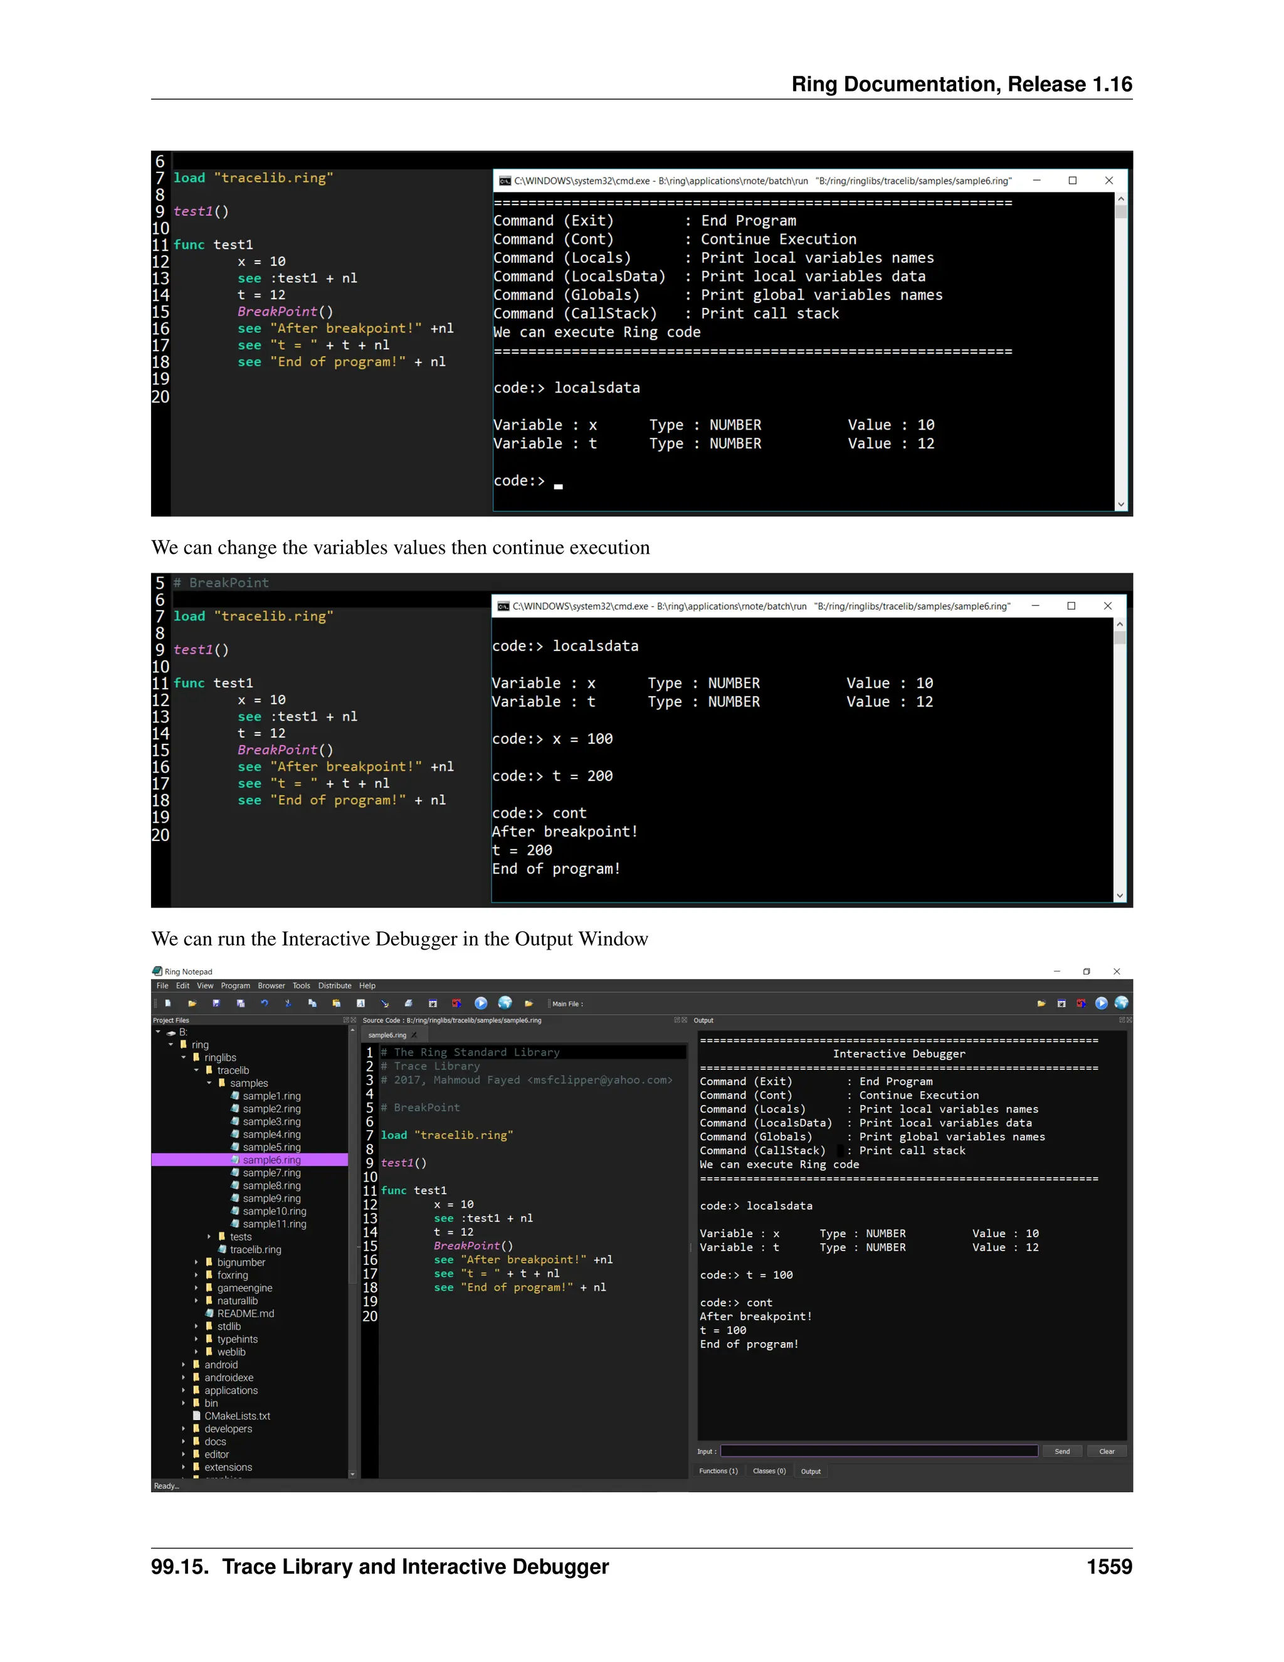The image size is (1284, 1662).
Task: Click the debugger Input text field
Action: (878, 1451)
